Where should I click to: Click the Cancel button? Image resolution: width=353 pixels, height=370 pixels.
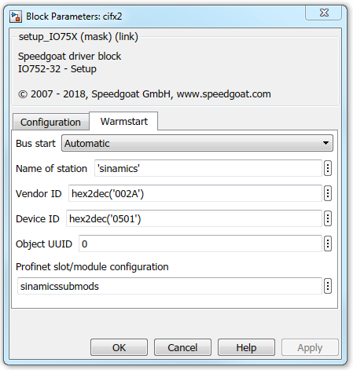coord(182,347)
